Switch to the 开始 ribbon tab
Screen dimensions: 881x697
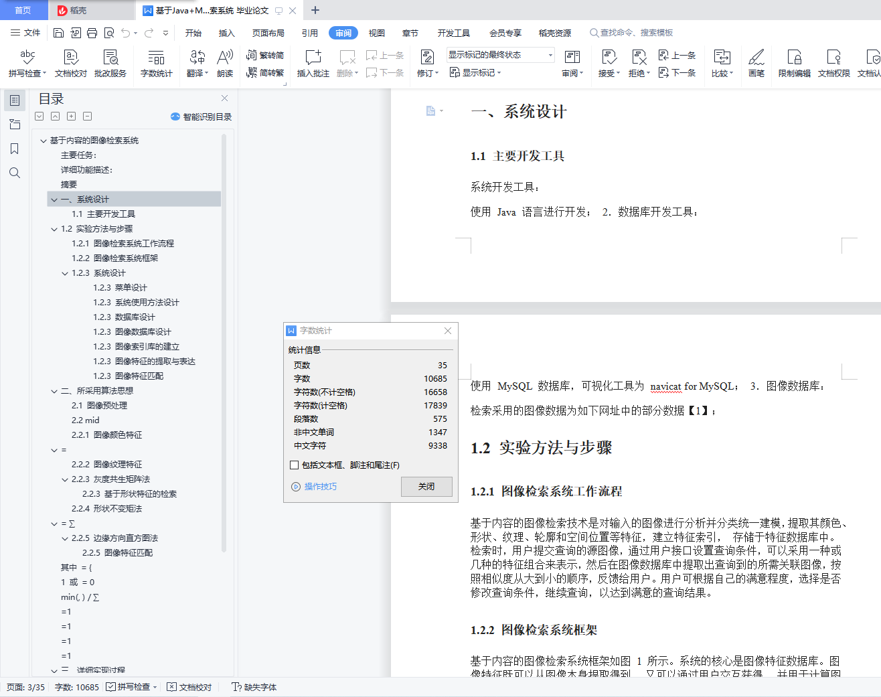click(193, 33)
